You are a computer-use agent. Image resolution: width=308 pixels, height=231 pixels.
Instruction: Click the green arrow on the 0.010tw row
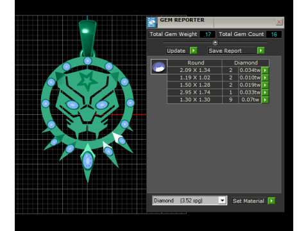[265, 78]
